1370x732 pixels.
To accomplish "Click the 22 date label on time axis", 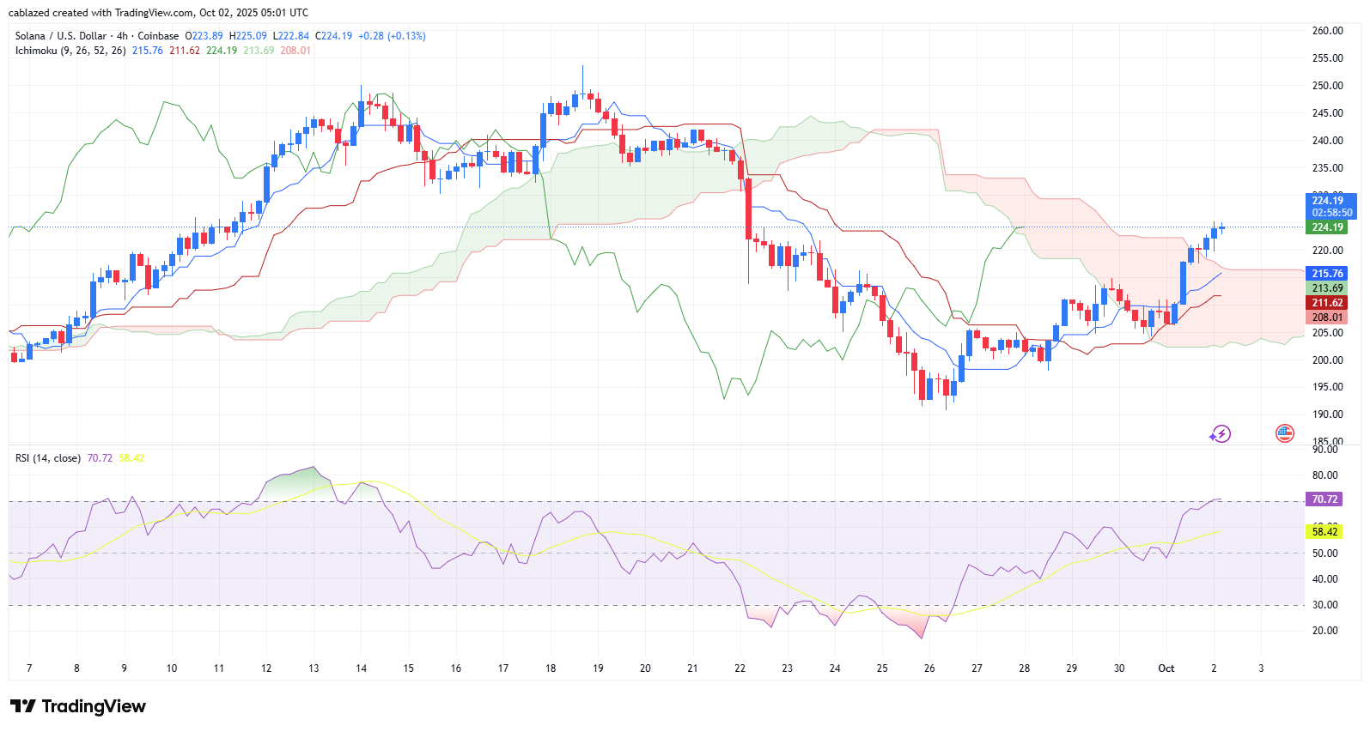I will tap(740, 668).
